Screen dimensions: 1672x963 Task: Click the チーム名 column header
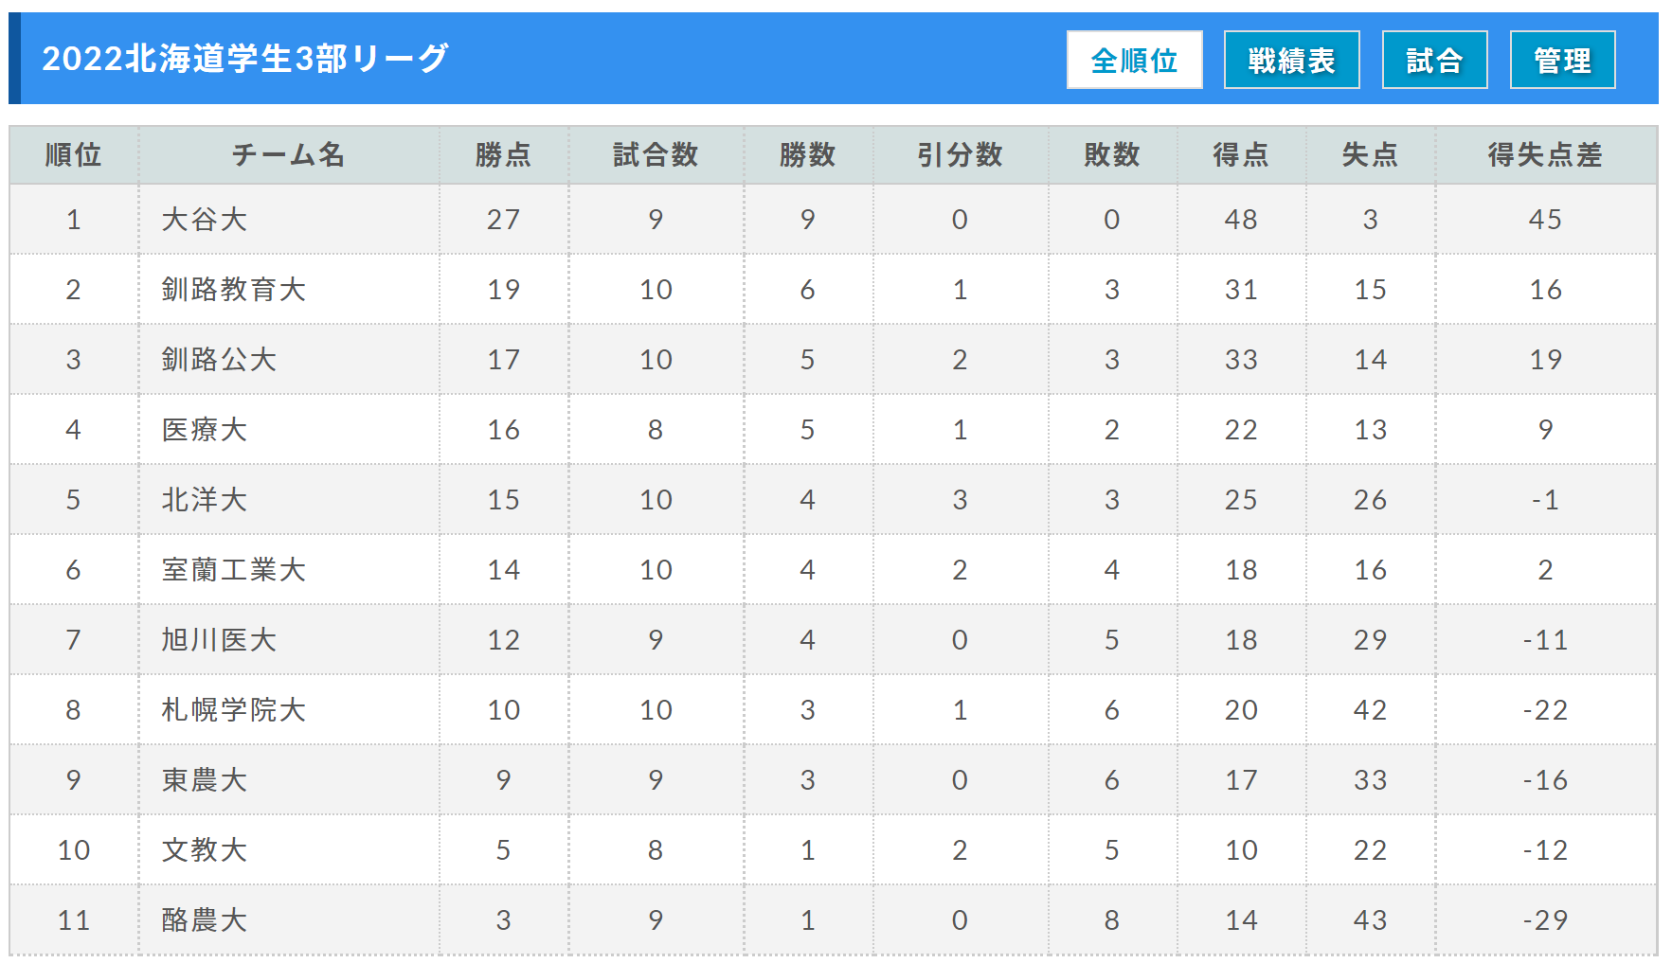pos(289,155)
